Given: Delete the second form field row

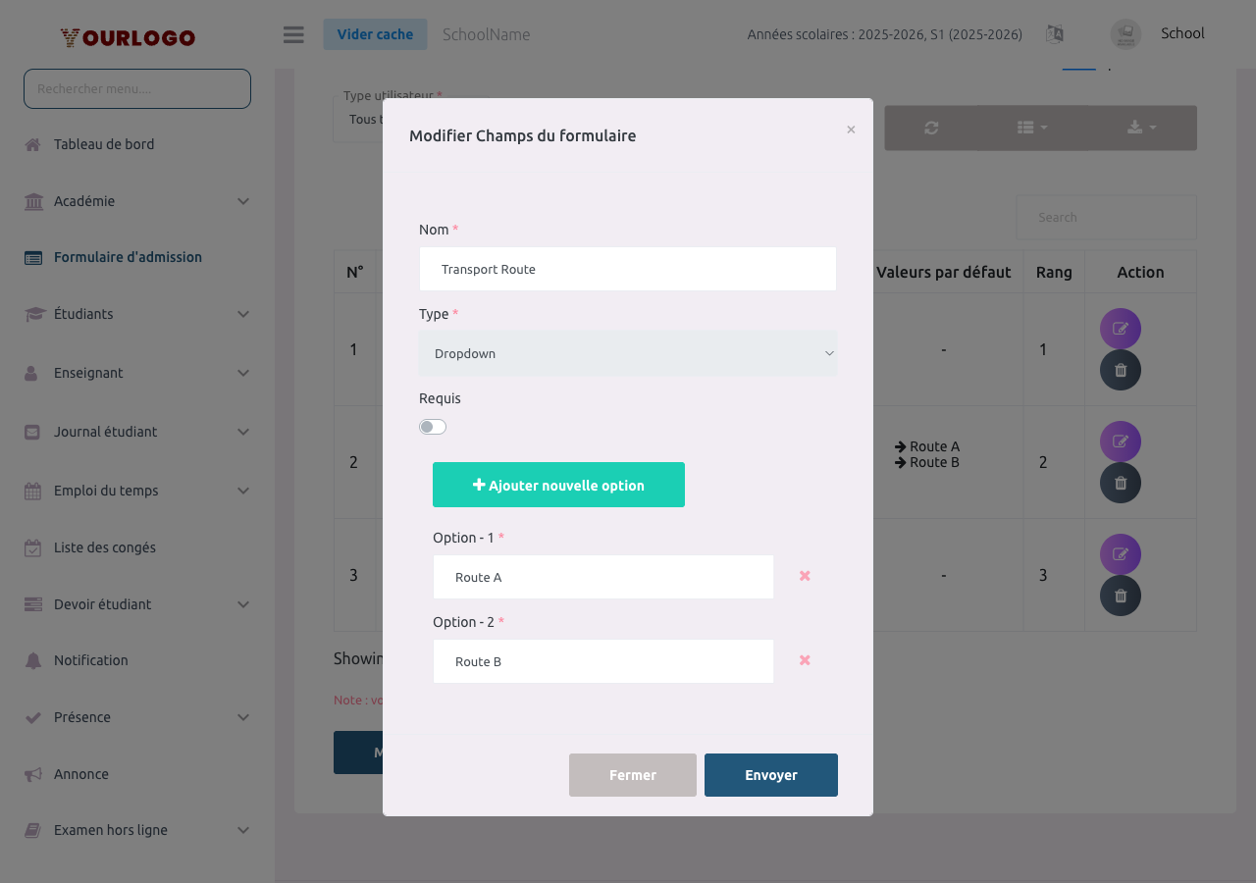Looking at the screenshot, I should [1120, 482].
